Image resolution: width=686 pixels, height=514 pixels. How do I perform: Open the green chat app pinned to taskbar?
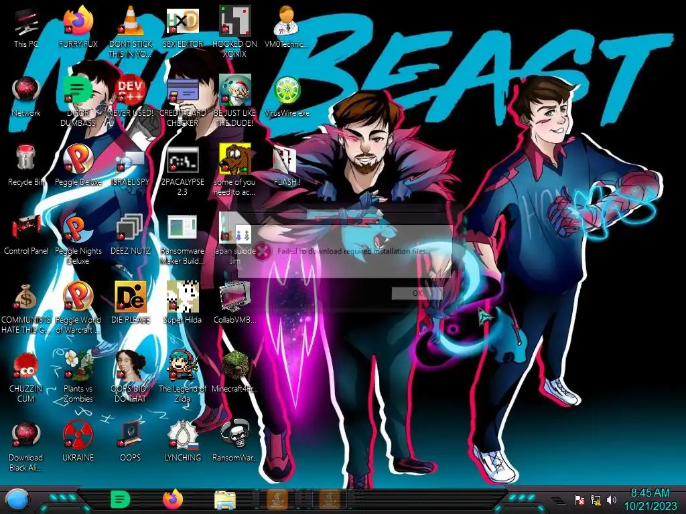click(x=121, y=499)
